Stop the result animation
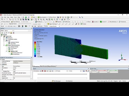This screenshot has height=96, width=129. click(x=45, y=71)
